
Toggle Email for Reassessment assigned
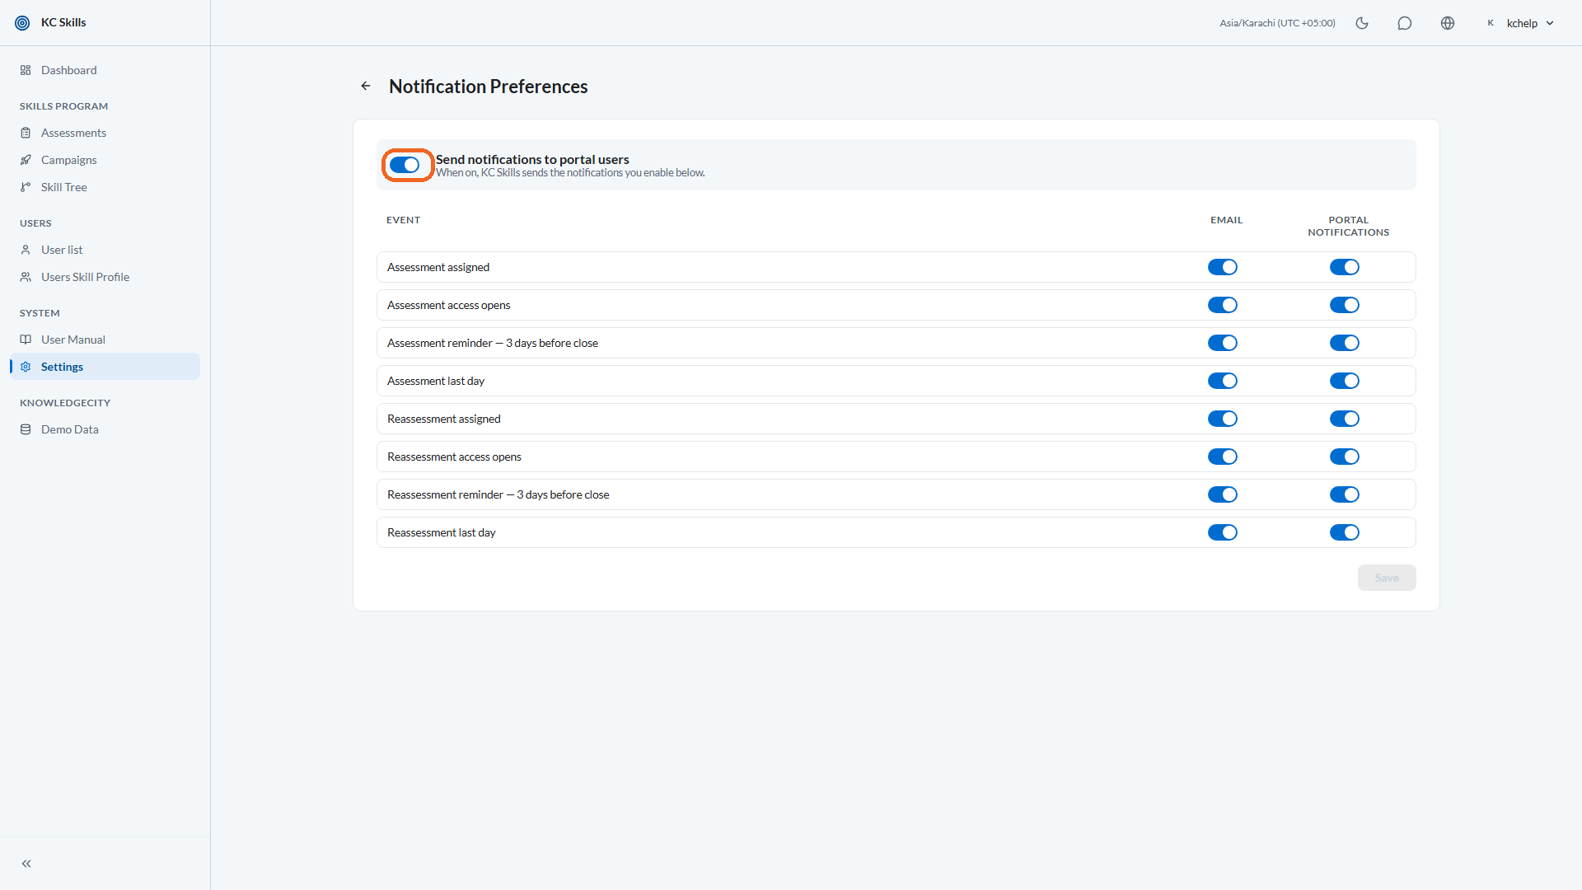tap(1223, 419)
